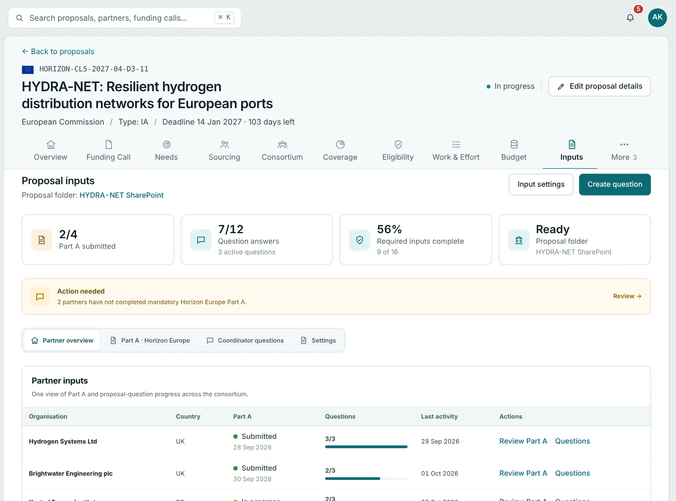
Task: Open the AK user avatar menu
Action: pyautogui.click(x=657, y=18)
